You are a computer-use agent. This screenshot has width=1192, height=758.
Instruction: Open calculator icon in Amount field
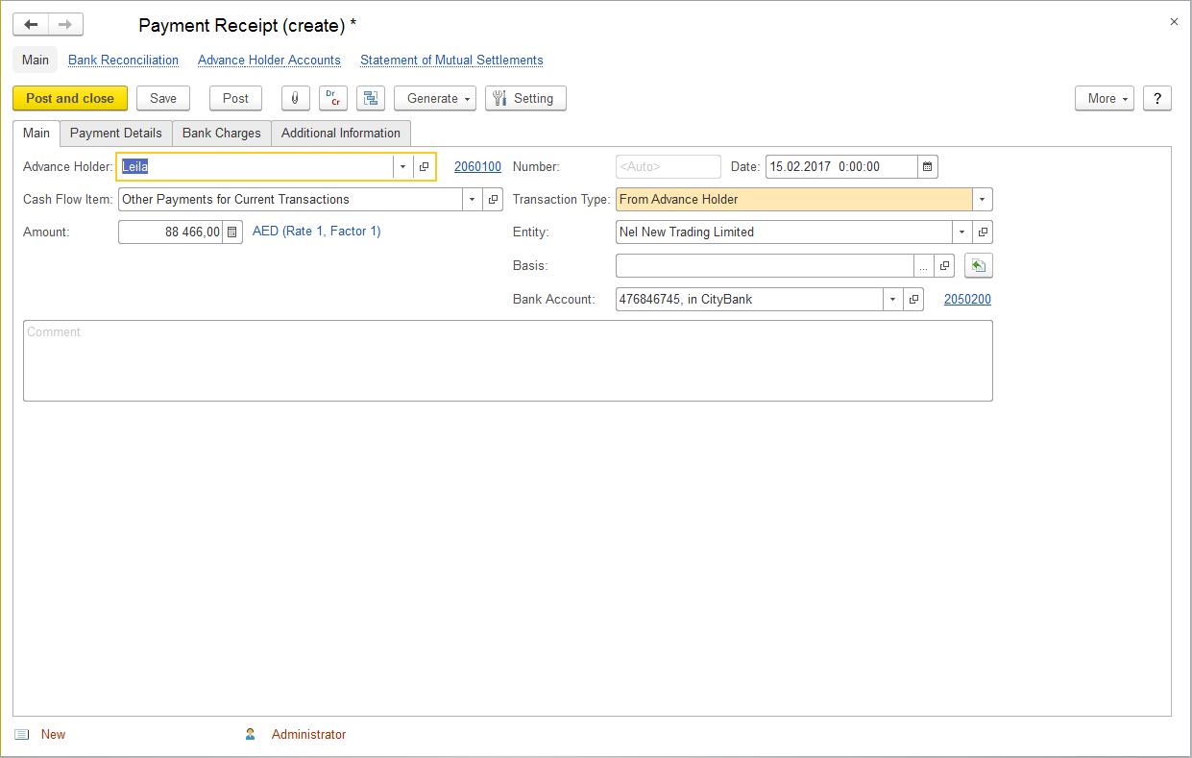tap(231, 232)
